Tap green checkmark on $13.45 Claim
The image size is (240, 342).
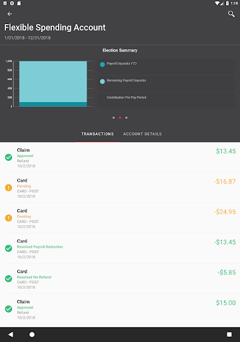point(9,158)
